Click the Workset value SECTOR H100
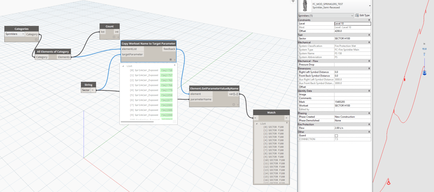 [352, 105]
